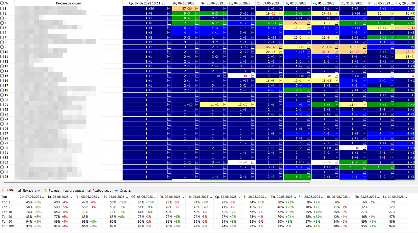The height and width of the screenshot is (233, 418).
Task: Select the row 31 checkbox
Action: coord(2,153)
